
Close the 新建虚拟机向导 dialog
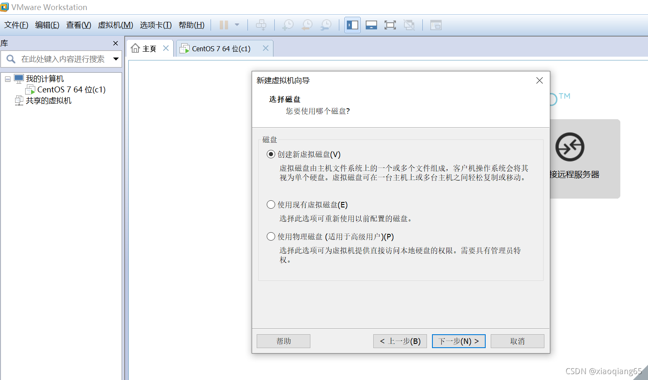(540, 80)
